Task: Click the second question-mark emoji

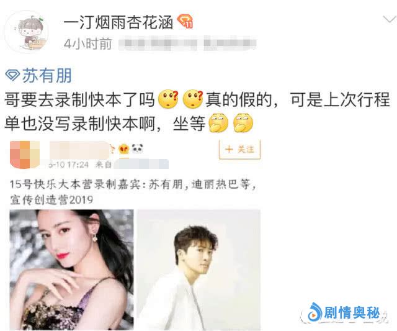Action: pos(193,99)
